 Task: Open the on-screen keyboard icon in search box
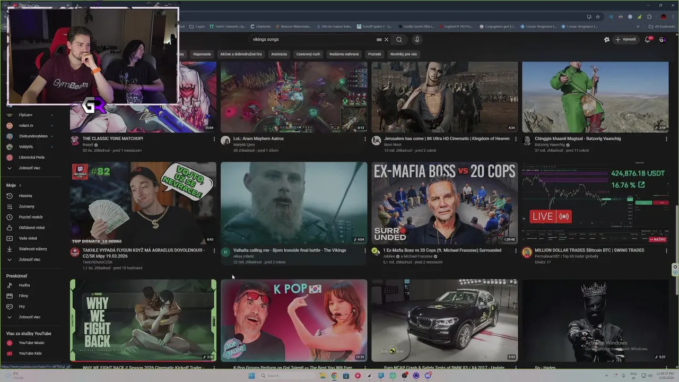[x=379, y=39]
